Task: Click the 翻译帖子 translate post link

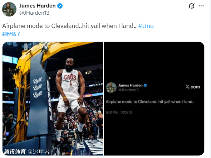Action: pyautogui.click(x=11, y=34)
